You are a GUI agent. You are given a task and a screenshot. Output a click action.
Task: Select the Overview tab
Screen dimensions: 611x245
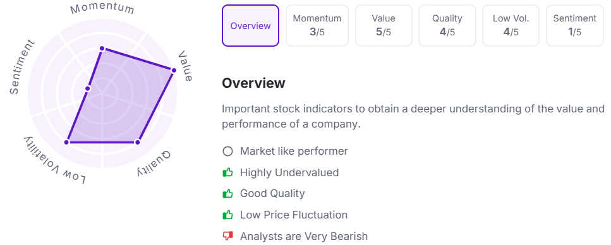pos(250,26)
